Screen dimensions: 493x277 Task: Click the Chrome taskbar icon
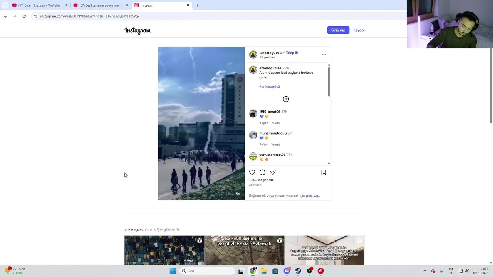[253, 271]
